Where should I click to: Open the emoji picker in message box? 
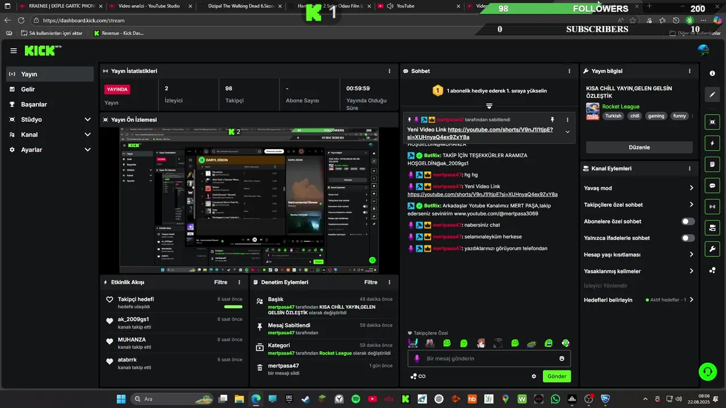coord(562,359)
